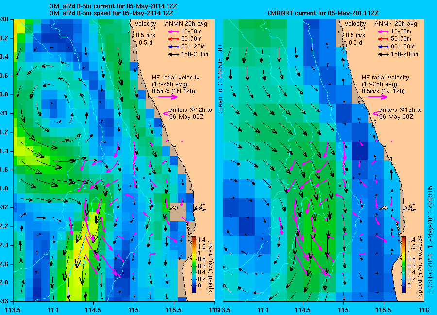This screenshot has width=437, height=315.
Task: Click '0.4' tick on right color bar
Action: pos(411,272)
